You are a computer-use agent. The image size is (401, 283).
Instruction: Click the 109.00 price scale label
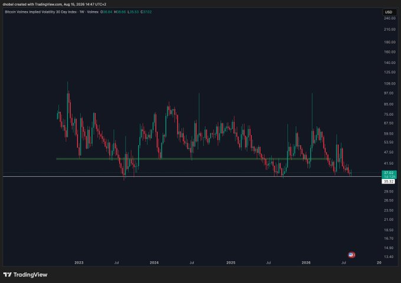point(389,84)
